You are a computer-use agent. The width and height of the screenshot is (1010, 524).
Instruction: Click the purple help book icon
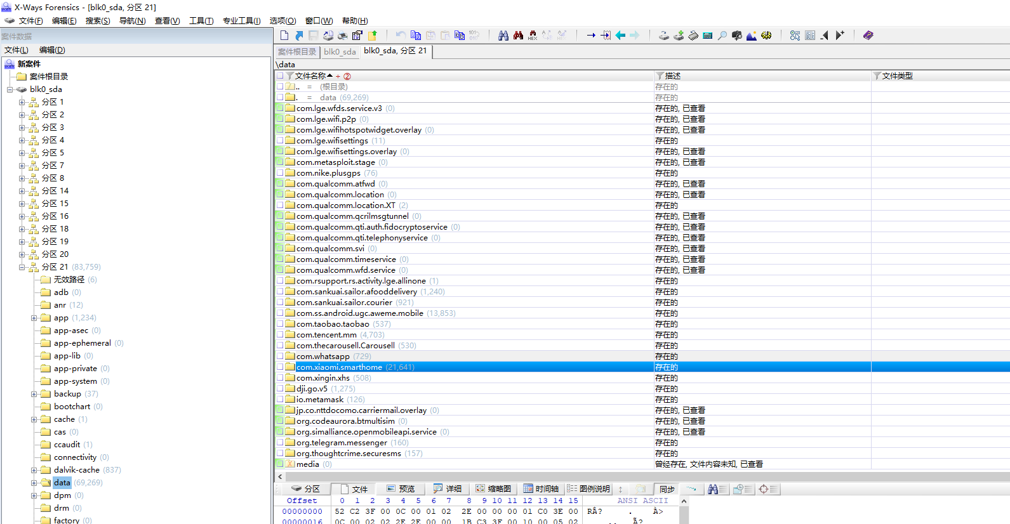868,36
